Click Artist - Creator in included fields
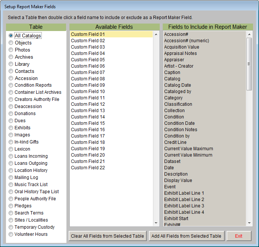259x247 pixels. coord(179,66)
